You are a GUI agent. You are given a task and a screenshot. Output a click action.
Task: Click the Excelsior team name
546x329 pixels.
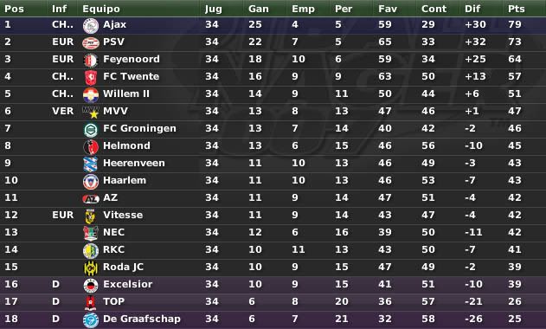tap(127, 284)
